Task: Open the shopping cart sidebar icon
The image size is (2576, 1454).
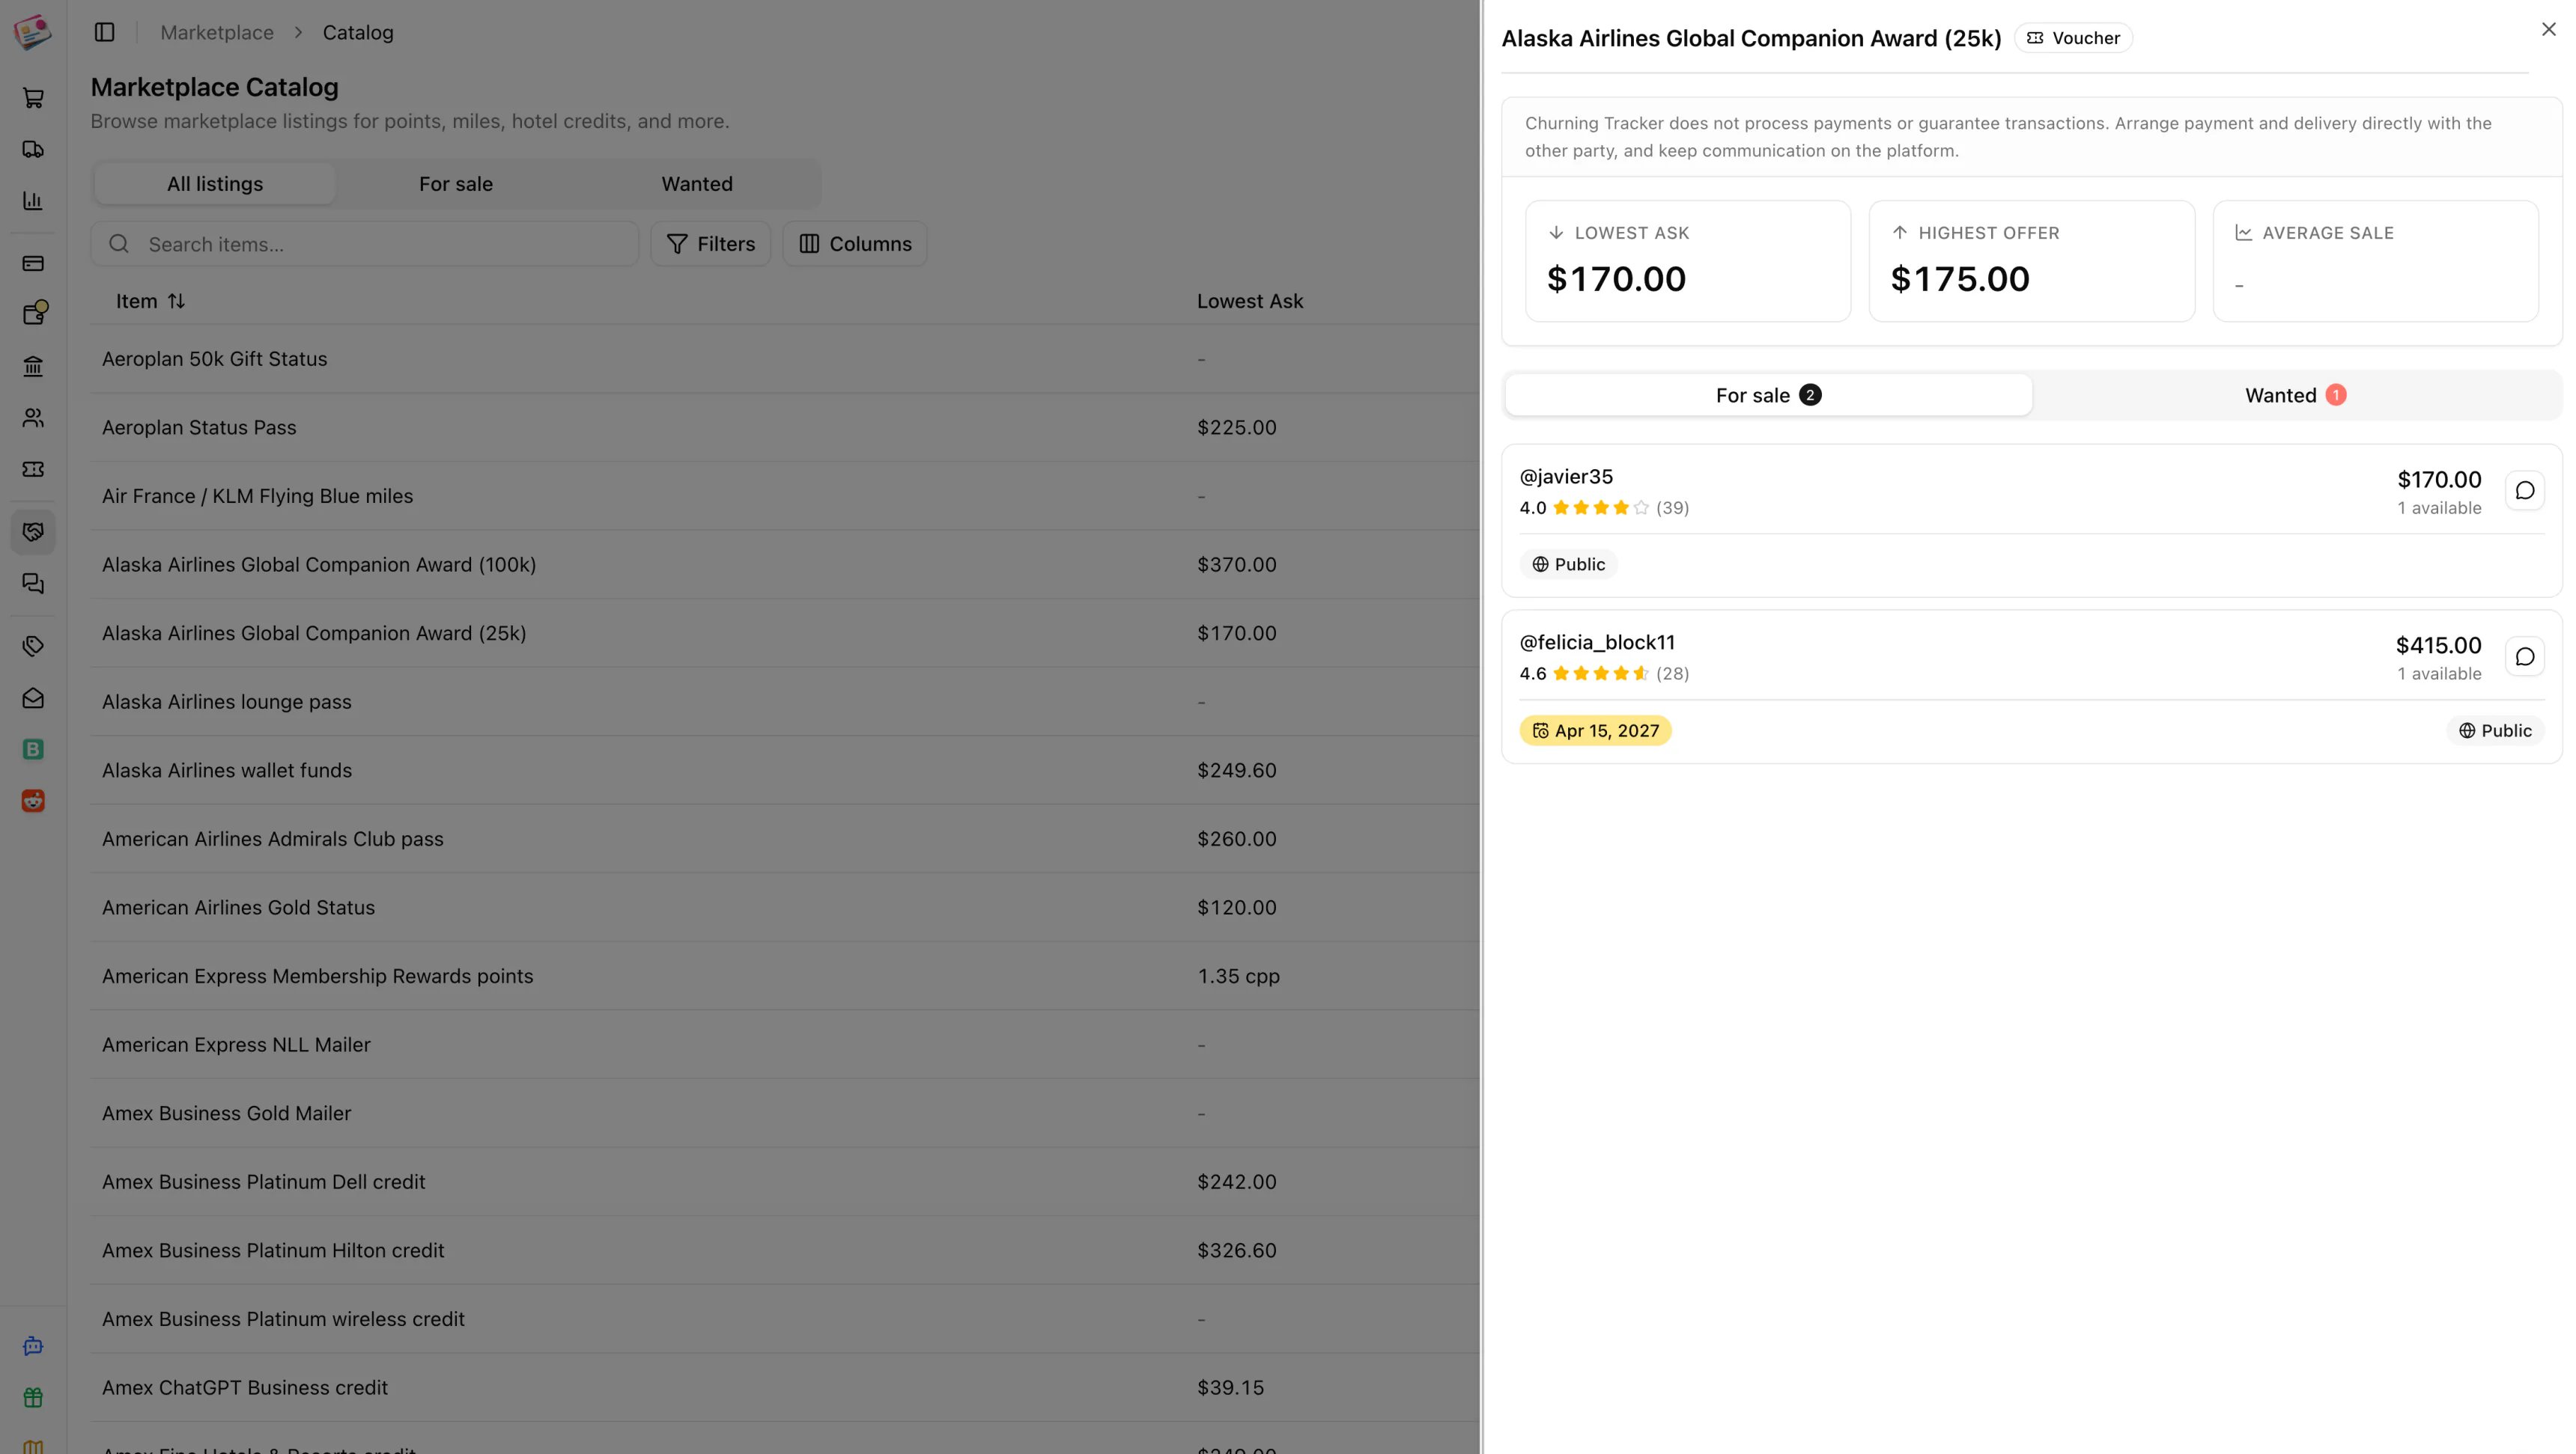Action: [x=33, y=98]
